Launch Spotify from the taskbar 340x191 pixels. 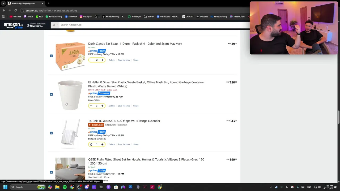click(x=65, y=187)
